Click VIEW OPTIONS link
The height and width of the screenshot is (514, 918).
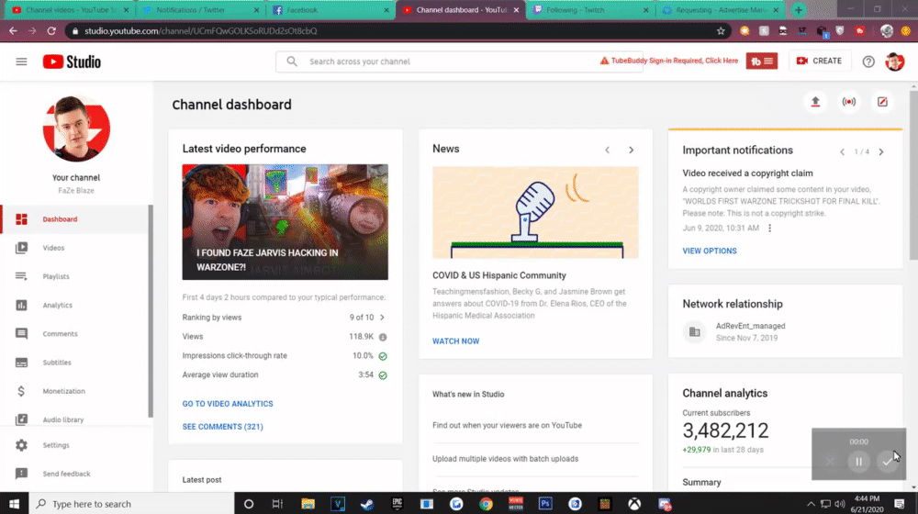(710, 251)
